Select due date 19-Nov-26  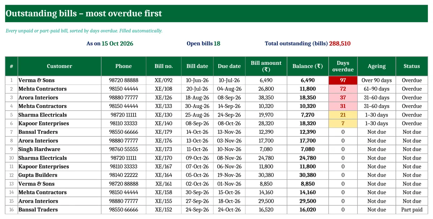229,175
